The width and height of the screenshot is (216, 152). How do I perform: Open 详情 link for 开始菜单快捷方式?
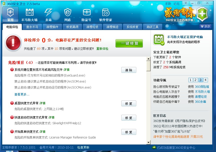coord(42,132)
